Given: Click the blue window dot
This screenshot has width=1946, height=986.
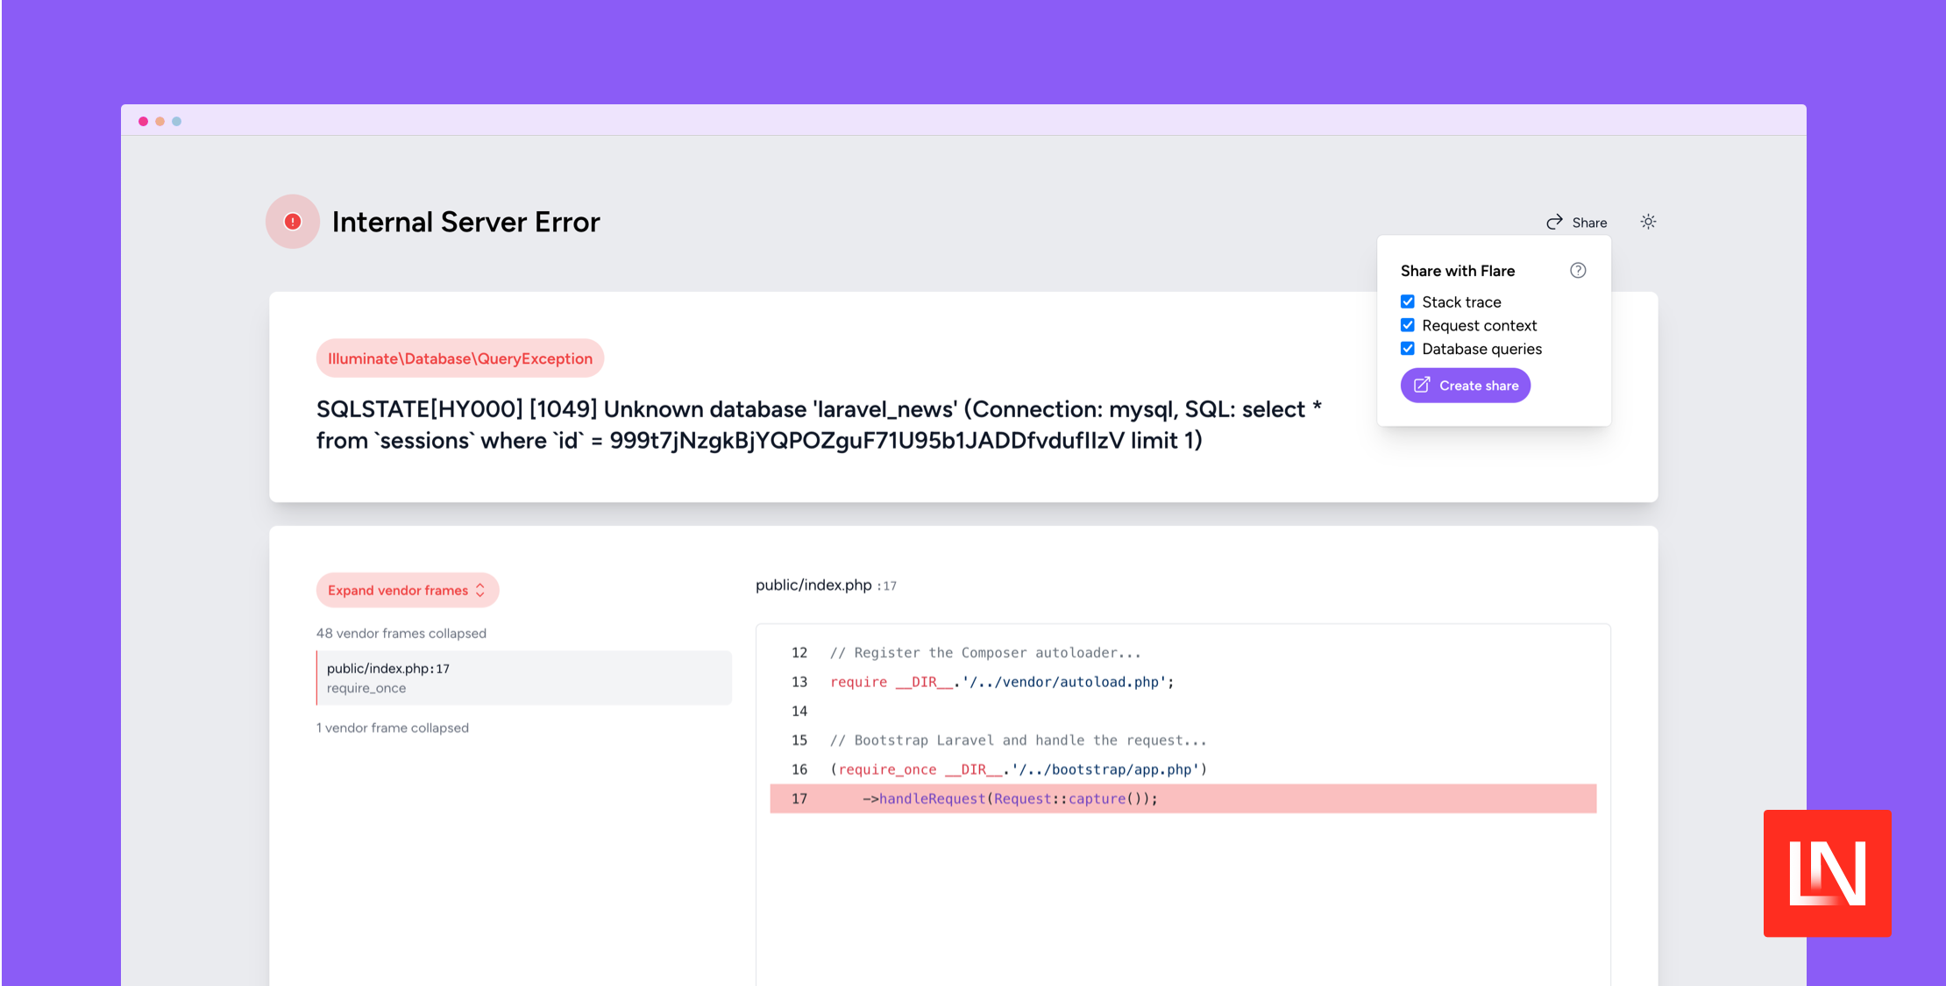Looking at the screenshot, I should point(176,122).
